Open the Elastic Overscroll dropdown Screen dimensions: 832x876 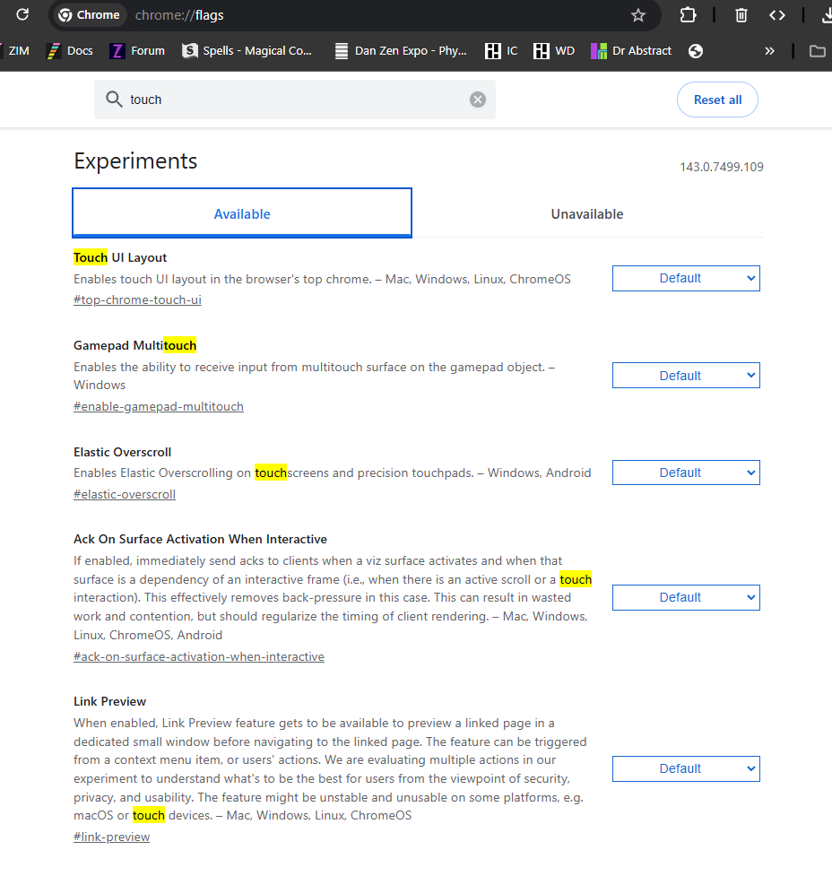686,473
